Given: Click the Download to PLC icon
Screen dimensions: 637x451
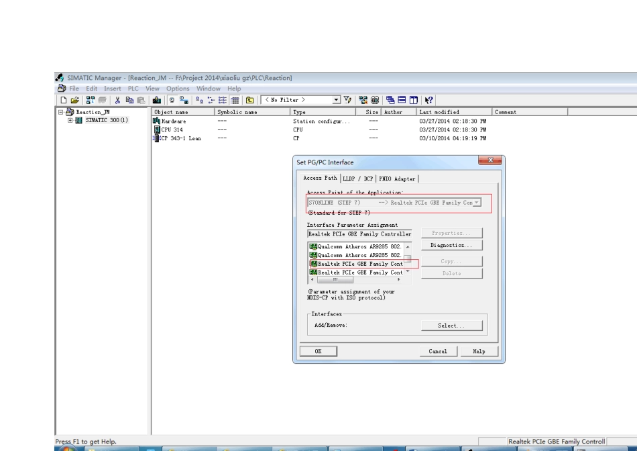Looking at the screenshot, I should [x=158, y=101].
